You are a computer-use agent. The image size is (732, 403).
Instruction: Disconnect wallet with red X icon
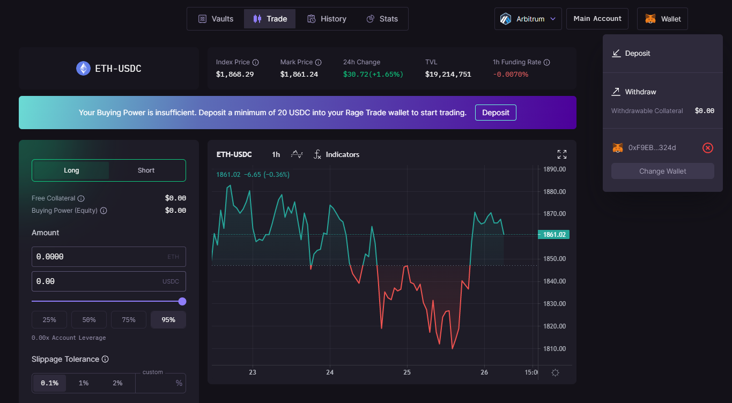[x=708, y=148]
